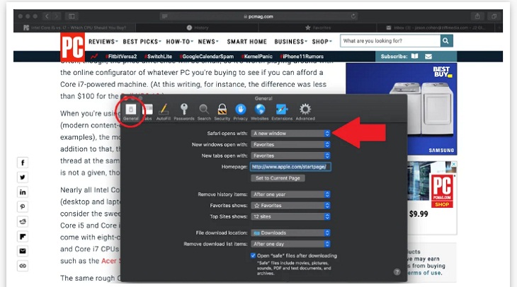Open the #iPhone11Rumors trending link
Screen dimensions: 517x287
[x=302, y=57]
